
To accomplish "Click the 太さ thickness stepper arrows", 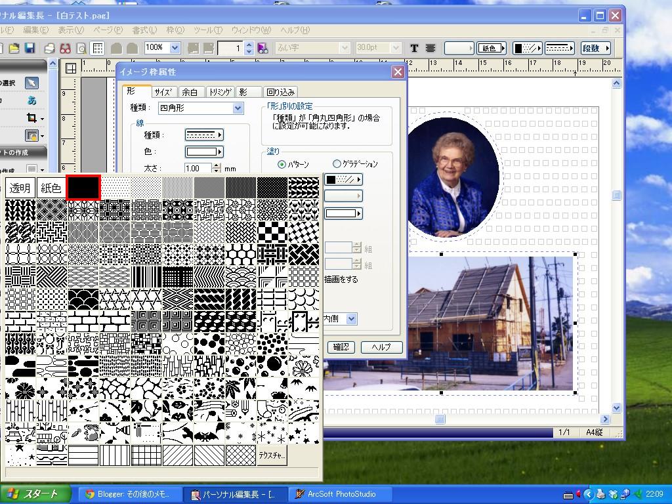I will (217, 168).
